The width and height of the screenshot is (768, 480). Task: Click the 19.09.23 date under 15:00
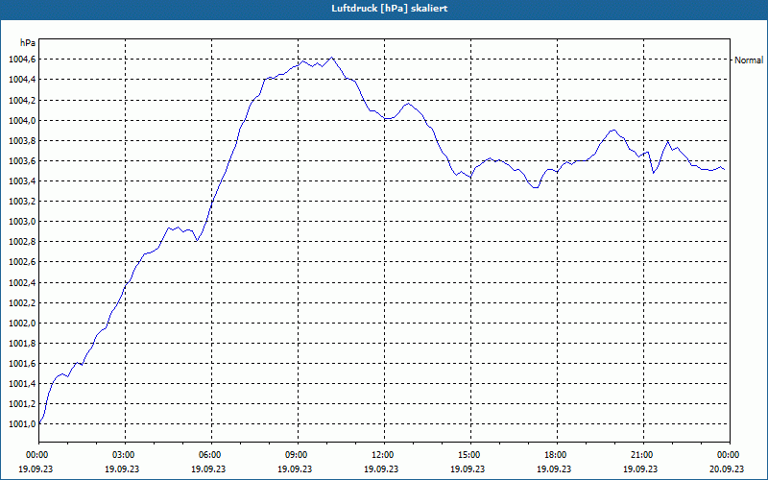point(468,468)
